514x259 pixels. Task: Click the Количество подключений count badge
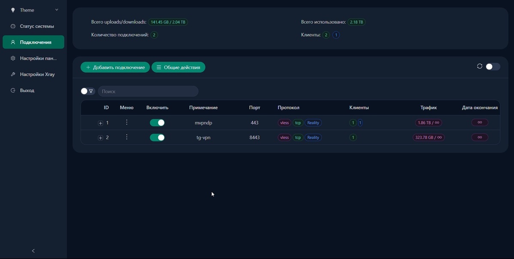click(154, 35)
